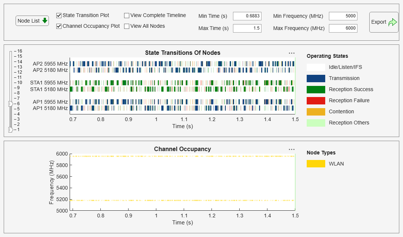Click State Transitions Of Nodes title
This screenshot has height=237, width=403.
(183, 53)
